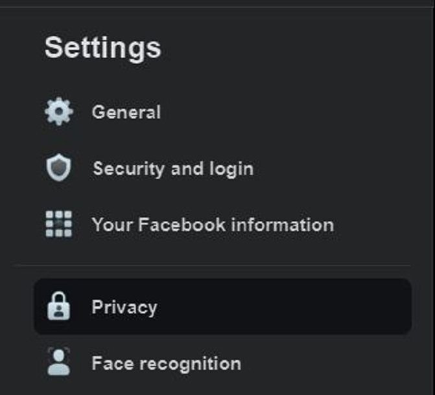Click the Settings heading
The height and width of the screenshot is (395, 435).
click(102, 48)
